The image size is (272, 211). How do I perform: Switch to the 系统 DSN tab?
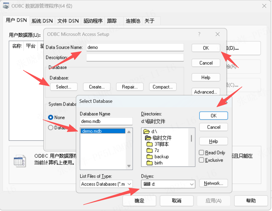pyautogui.click(x=42, y=21)
